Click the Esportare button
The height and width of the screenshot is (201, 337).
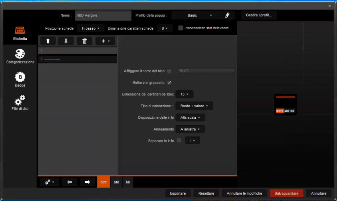point(178,193)
